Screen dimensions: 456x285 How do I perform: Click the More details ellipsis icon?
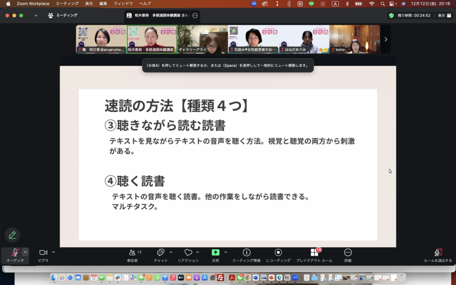(x=348, y=252)
